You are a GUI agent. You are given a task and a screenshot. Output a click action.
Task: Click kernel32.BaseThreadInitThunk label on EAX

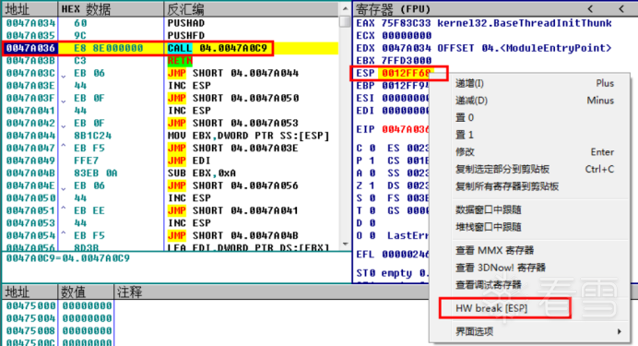[525, 23]
